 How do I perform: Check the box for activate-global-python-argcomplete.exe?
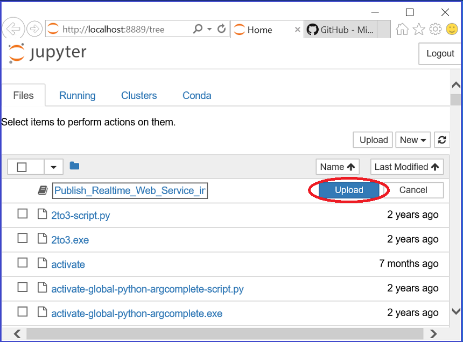pyautogui.click(x=23, y=311)
